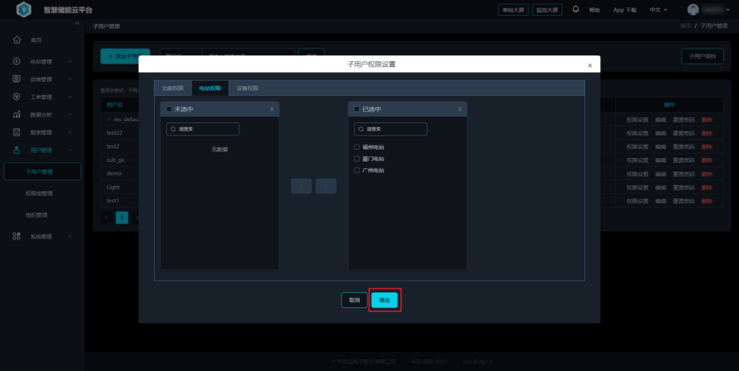
Task: Focus the 未选中 panel search field
Action: click(203, 129)
